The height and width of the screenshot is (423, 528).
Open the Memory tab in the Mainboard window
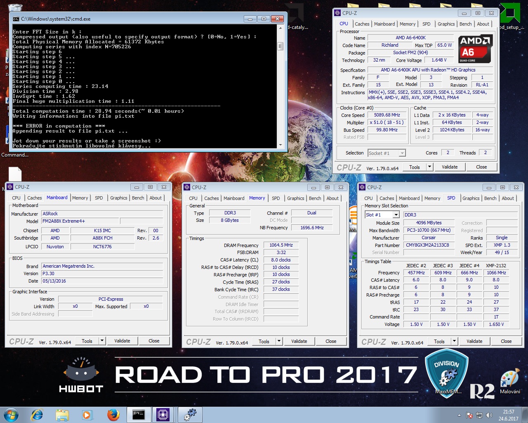pos(80,198)
